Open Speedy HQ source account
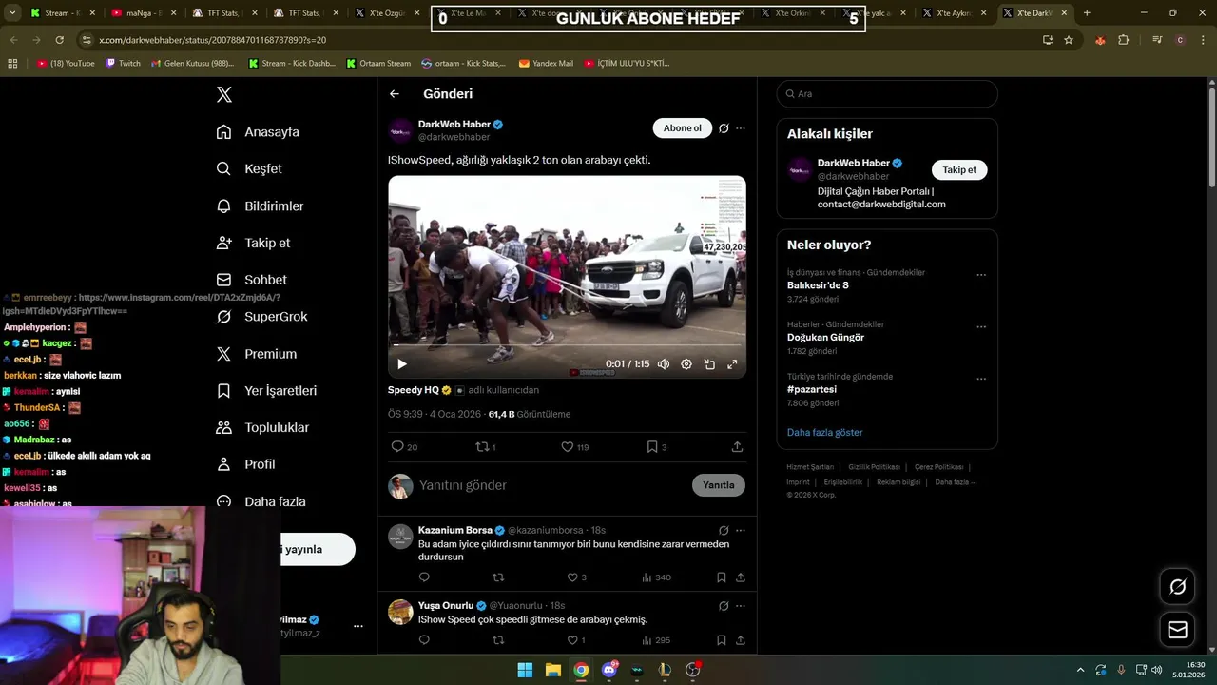 click(x=414, y=390)
